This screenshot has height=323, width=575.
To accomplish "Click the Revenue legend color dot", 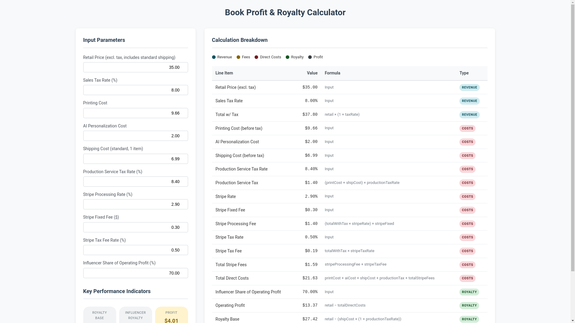I will pos(214,57).
